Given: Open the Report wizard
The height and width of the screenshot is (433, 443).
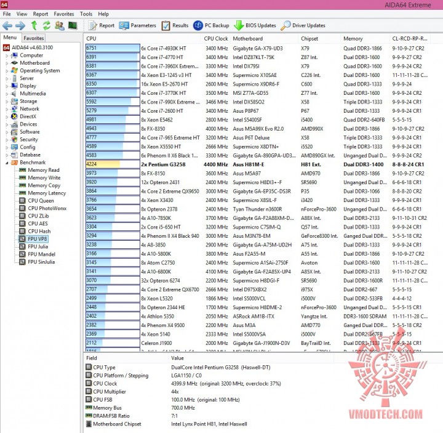Looking at the screenshot, I should (x=101, y=25).
